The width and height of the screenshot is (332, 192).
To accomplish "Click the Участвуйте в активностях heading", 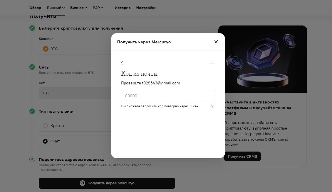I will pos(258,108).
